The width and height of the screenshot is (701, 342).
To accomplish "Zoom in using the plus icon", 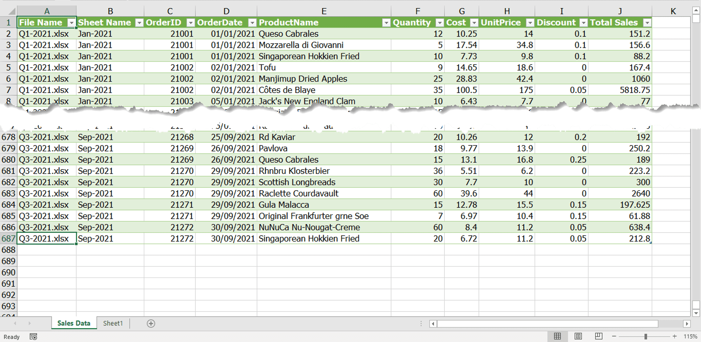I will 675,336.
